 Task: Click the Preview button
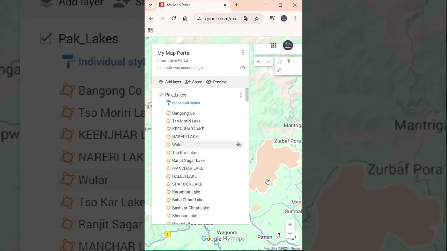click(216, 82)
